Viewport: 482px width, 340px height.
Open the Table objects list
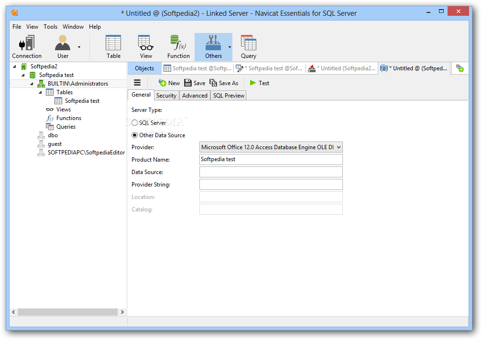tap(113, 47)
